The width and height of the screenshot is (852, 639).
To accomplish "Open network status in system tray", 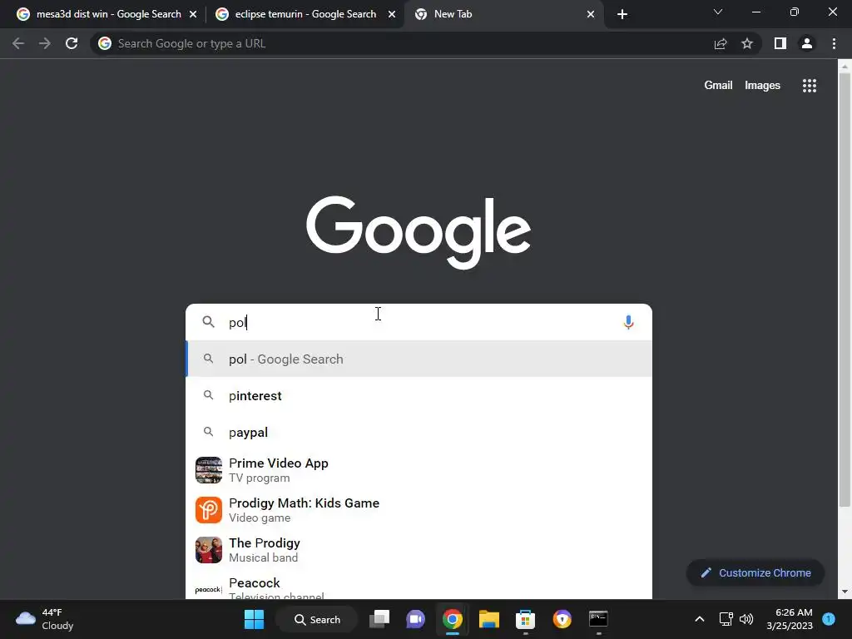I will tap(726, 619).
